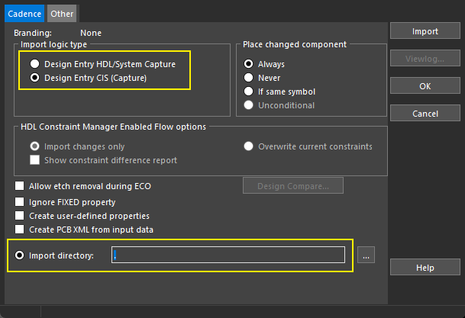Open Help for this dialog
Image resolution: width=465 pixels, height=318 pixels.
click(425, 268)
